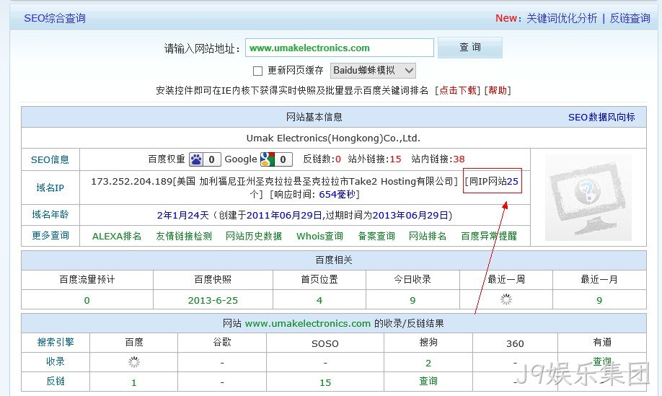This screenshot has width=662, height=396.
Task: Open the 网站历史数据 link
Action: 253,236
